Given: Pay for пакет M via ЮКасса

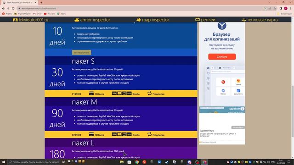Looking at the screenshot, I should point(96,134).
